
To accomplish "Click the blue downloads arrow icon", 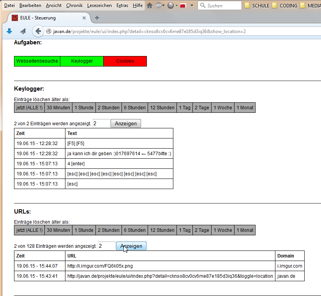I will (9, 31).
